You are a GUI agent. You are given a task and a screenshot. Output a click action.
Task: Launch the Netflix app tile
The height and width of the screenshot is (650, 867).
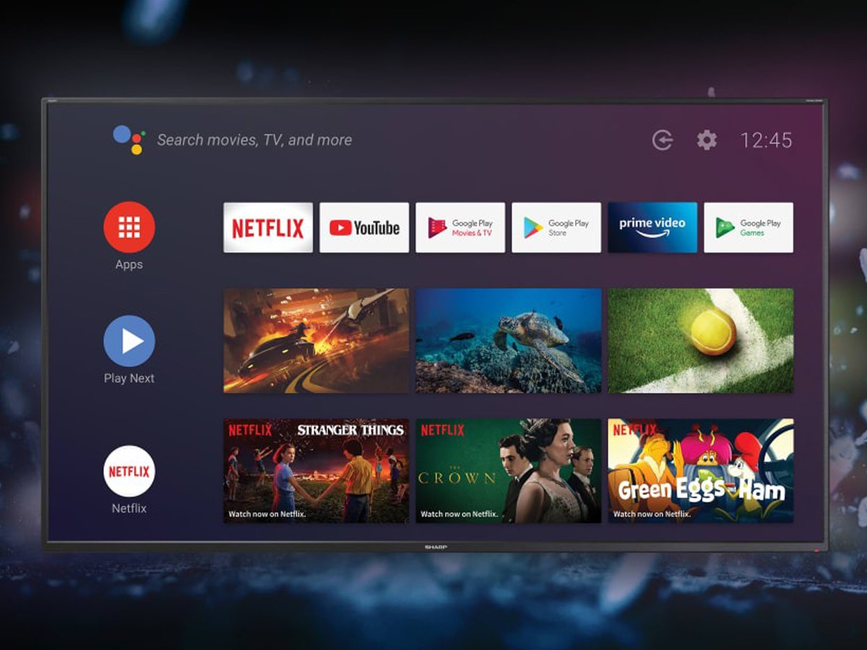click(268, 227)
